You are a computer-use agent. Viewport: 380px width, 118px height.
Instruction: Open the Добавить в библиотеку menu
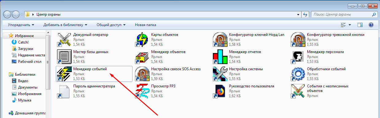pos(65,25)
